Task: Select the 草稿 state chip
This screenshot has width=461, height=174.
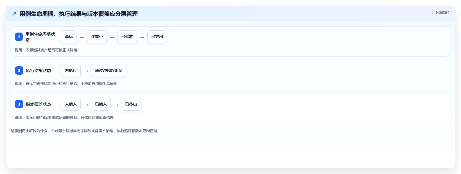Action: point(69,37)
